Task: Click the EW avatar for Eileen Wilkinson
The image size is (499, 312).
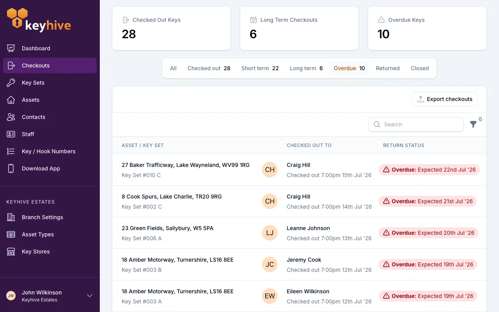Action: click(270, 296)
